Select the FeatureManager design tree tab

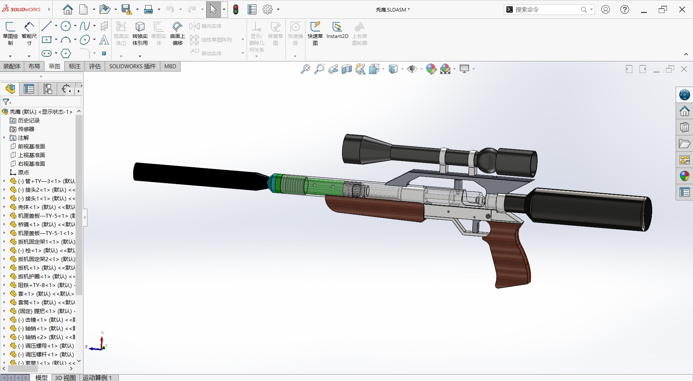(x=10, y=89)
